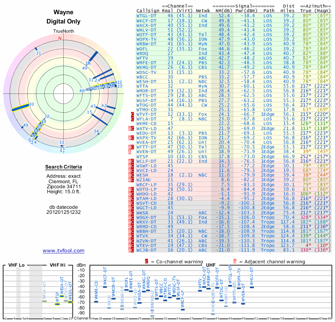Click the Search Criteria heading
Image resolution: width=335 pixels, height=322 pixels.
64,167
